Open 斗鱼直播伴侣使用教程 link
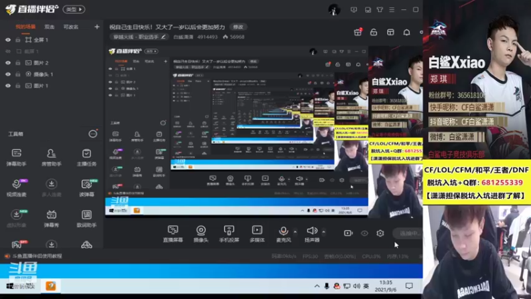The width and height of the screenshot is (531, 299). pyautogui.click(x=37, y=256)
